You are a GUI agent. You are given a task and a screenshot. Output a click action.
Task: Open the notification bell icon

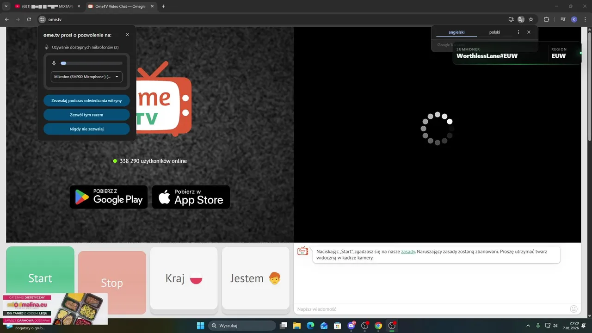[x=584, y=326]
